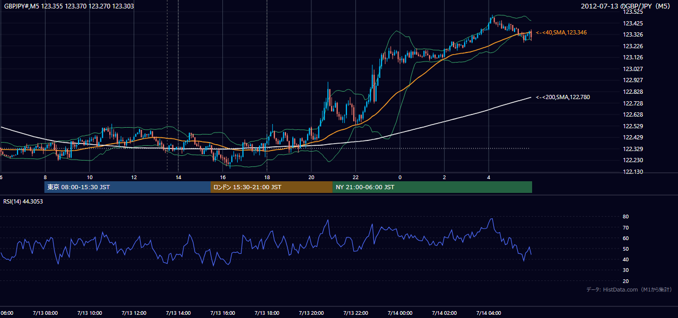The image size is (678, 318).
Task: Click bottom time label 7/14 04:00
Action: click(x=489, y=313)
